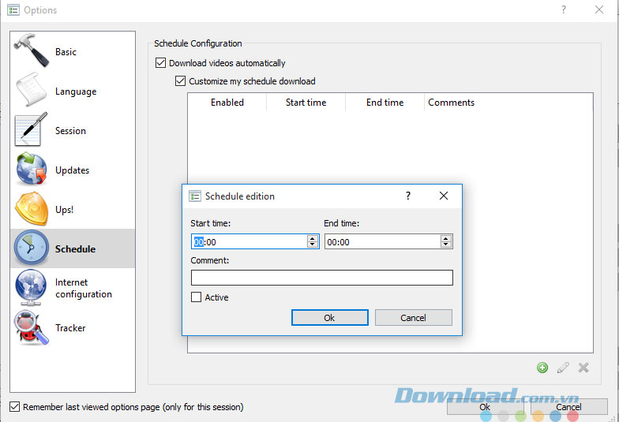This screenshot has height=422, width=619.
Task: Select the Basic hammer icon
Action: [x=32, y=52]
